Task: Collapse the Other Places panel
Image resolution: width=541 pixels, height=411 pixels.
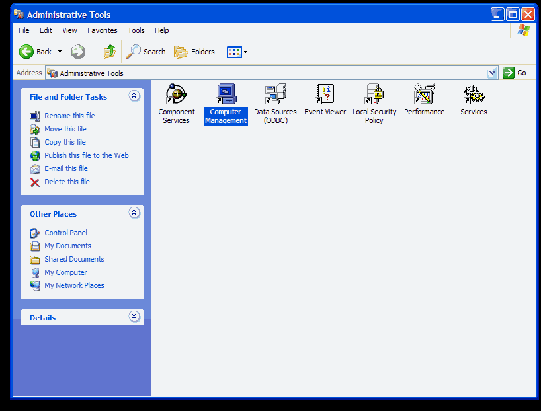Action: tap(134, 213)
